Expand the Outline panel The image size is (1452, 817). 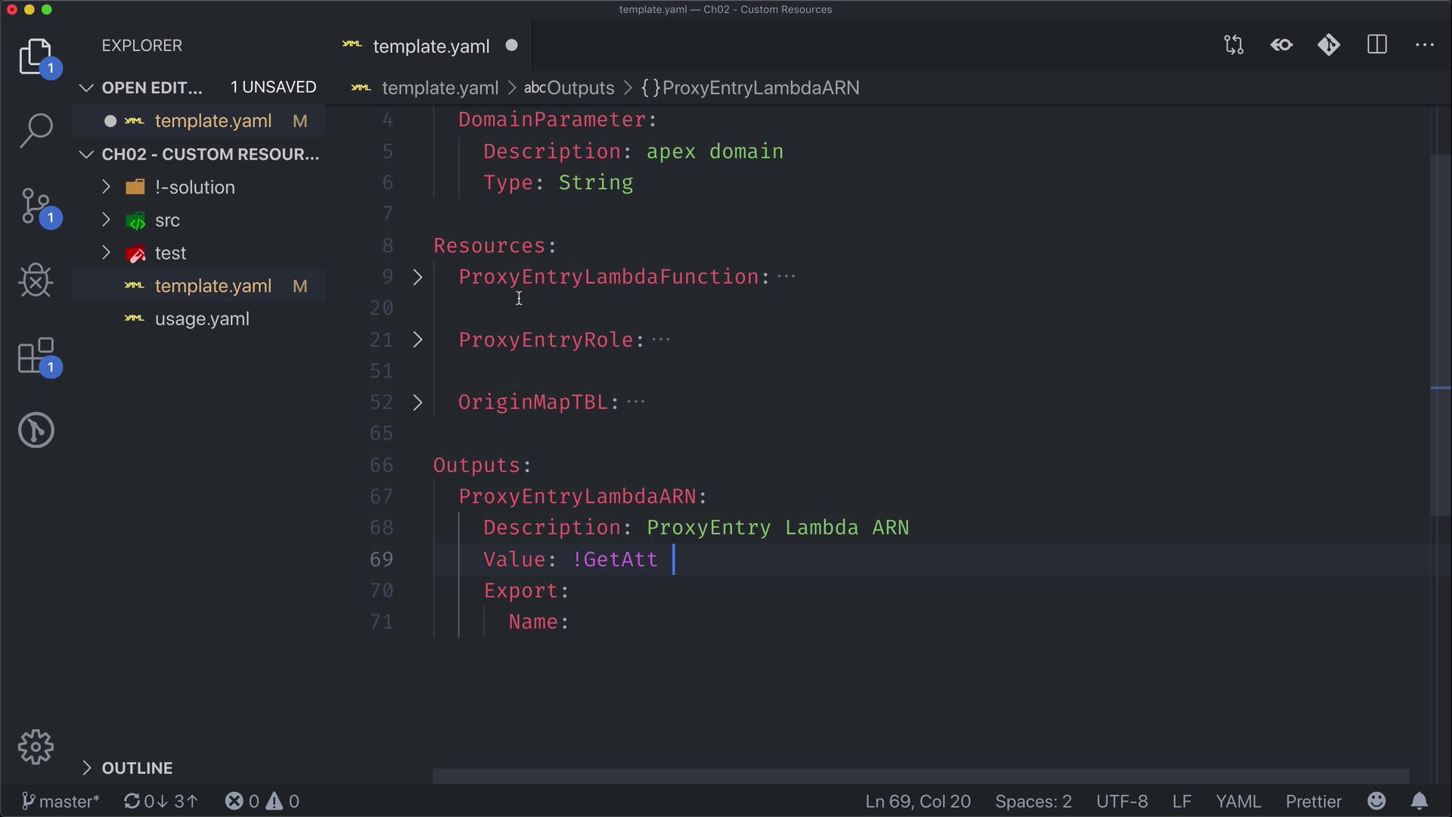click(137, 768)
